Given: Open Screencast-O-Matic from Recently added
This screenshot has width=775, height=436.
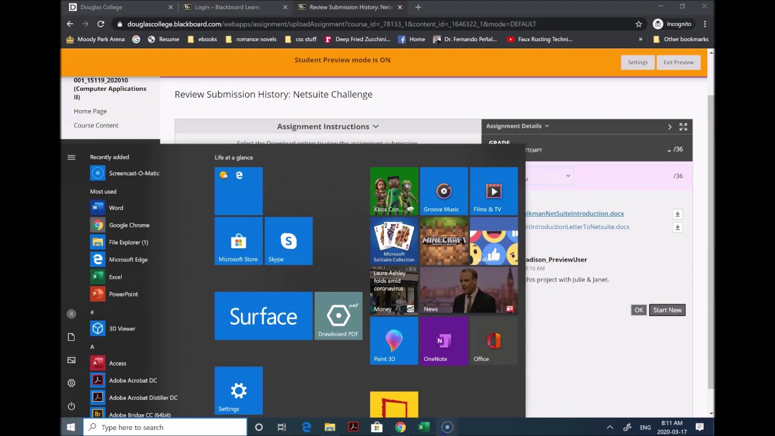Looking at the screenshot, I should [x=125, y=173].
